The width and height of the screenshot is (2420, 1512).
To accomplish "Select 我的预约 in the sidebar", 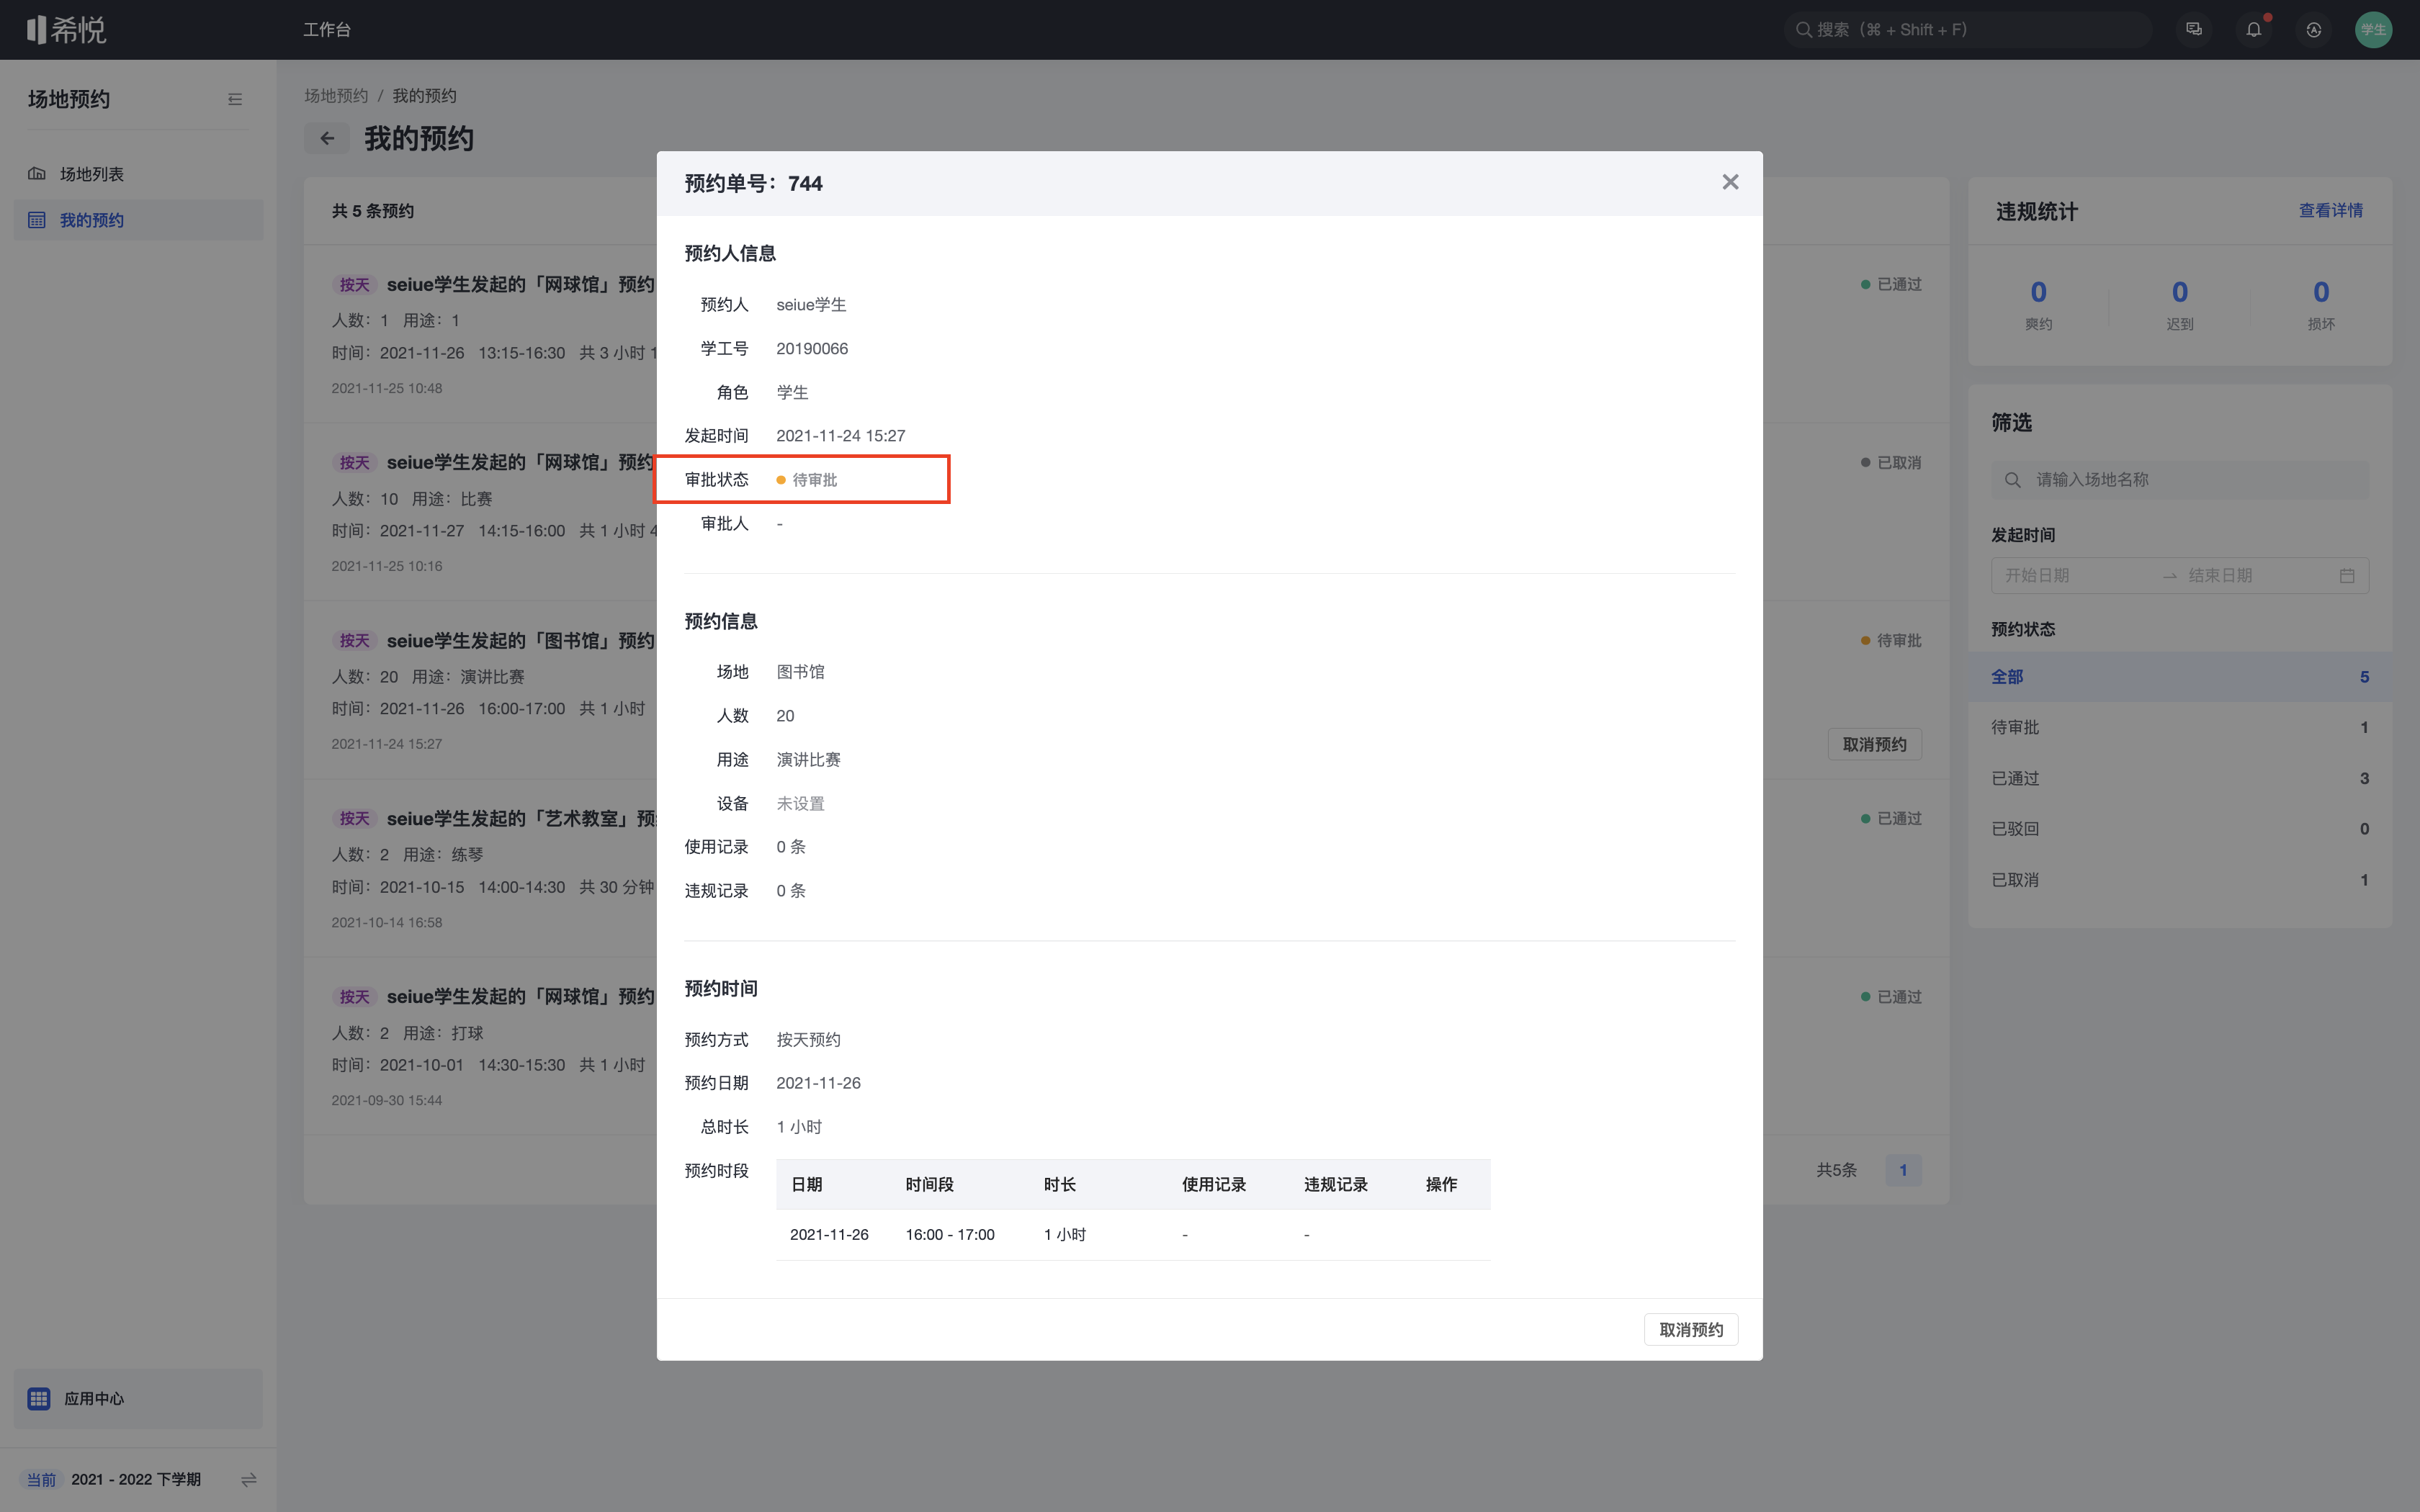I will [92, 220].
